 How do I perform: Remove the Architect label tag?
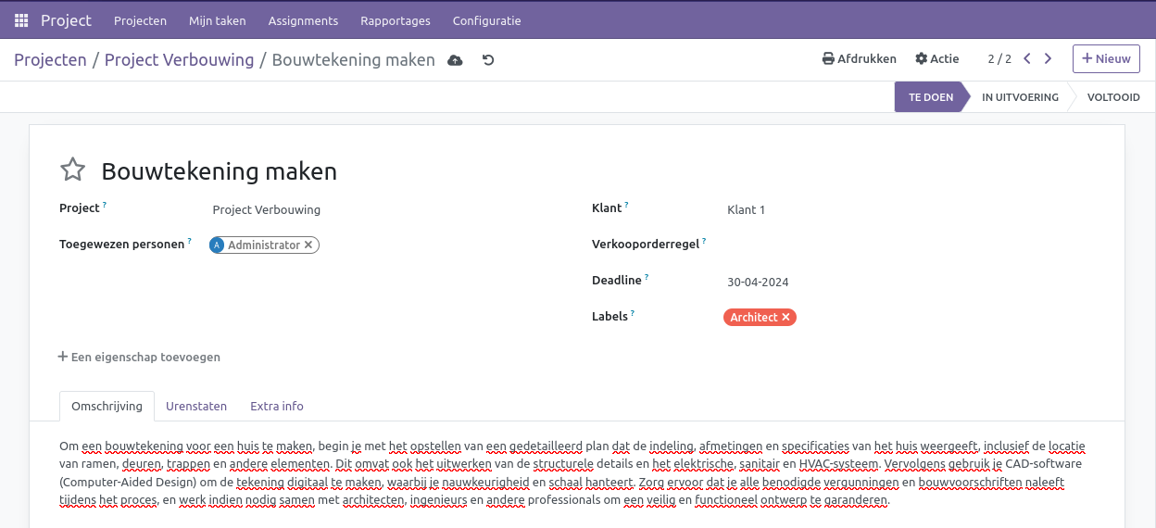click(x=785, y=318)
